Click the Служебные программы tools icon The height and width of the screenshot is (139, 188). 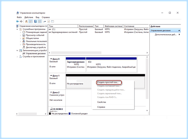coord(21,29)
